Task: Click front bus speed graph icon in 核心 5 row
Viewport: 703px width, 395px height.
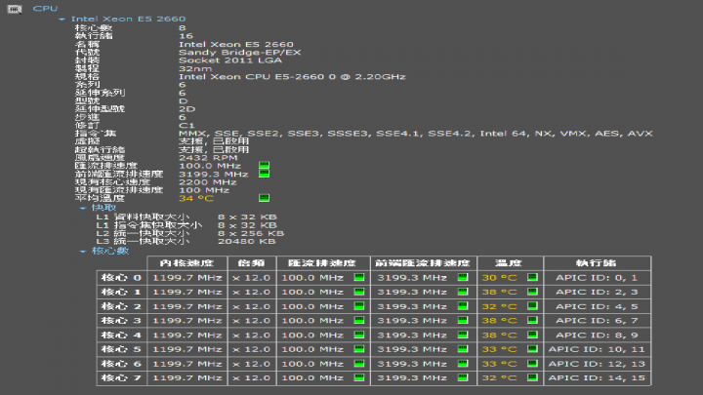Action: click(x=463, y=349)
